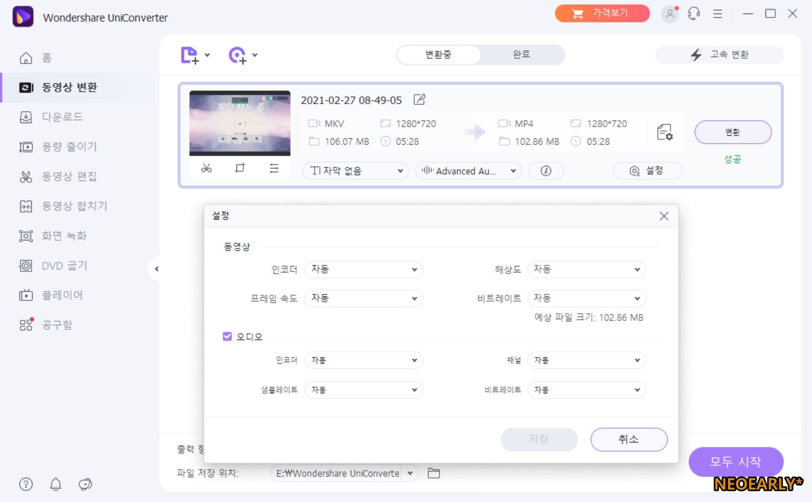The height and width of the screenshot is (502, 812).
Task: Click the rename pencil icon next to filename
Action: point(419,100)
